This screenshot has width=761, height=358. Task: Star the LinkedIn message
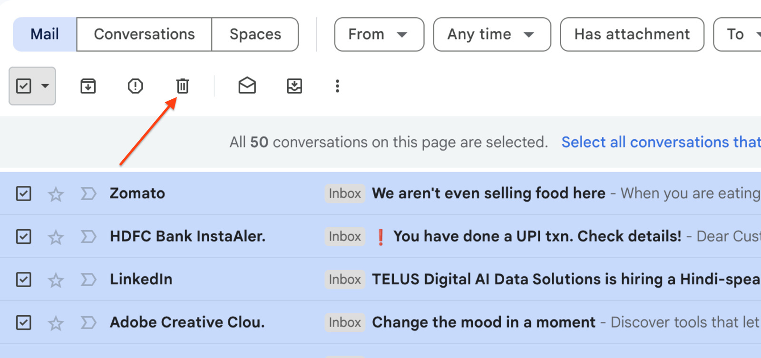55,280
